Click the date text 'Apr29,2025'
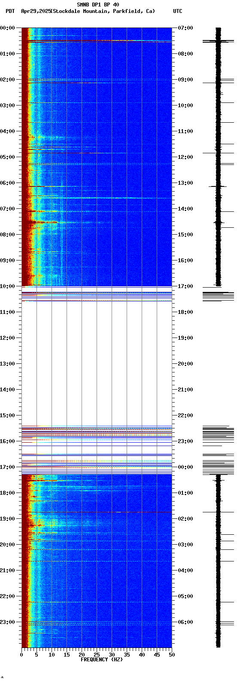 click(x=36, y=11)
